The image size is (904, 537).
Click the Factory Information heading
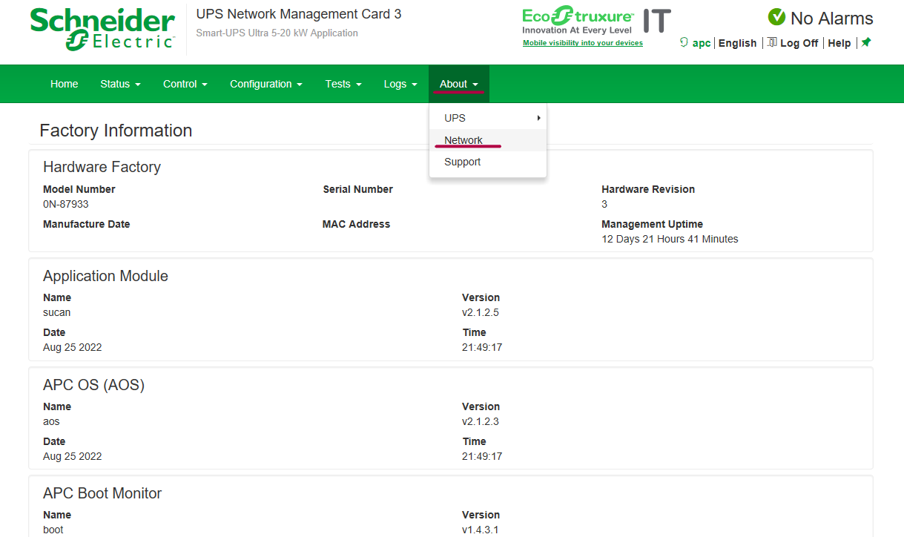pos(116,131)
